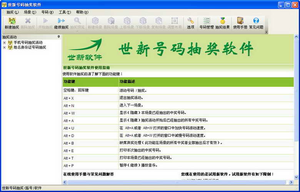Click status bar text 世新号码抽奖(摇号)软件

[x=22, y=188]
